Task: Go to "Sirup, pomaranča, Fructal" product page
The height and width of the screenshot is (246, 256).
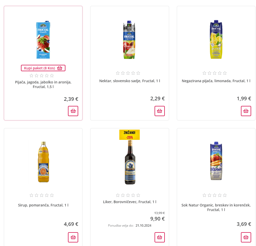Action: pyautogui.click(x=43, y=205)
